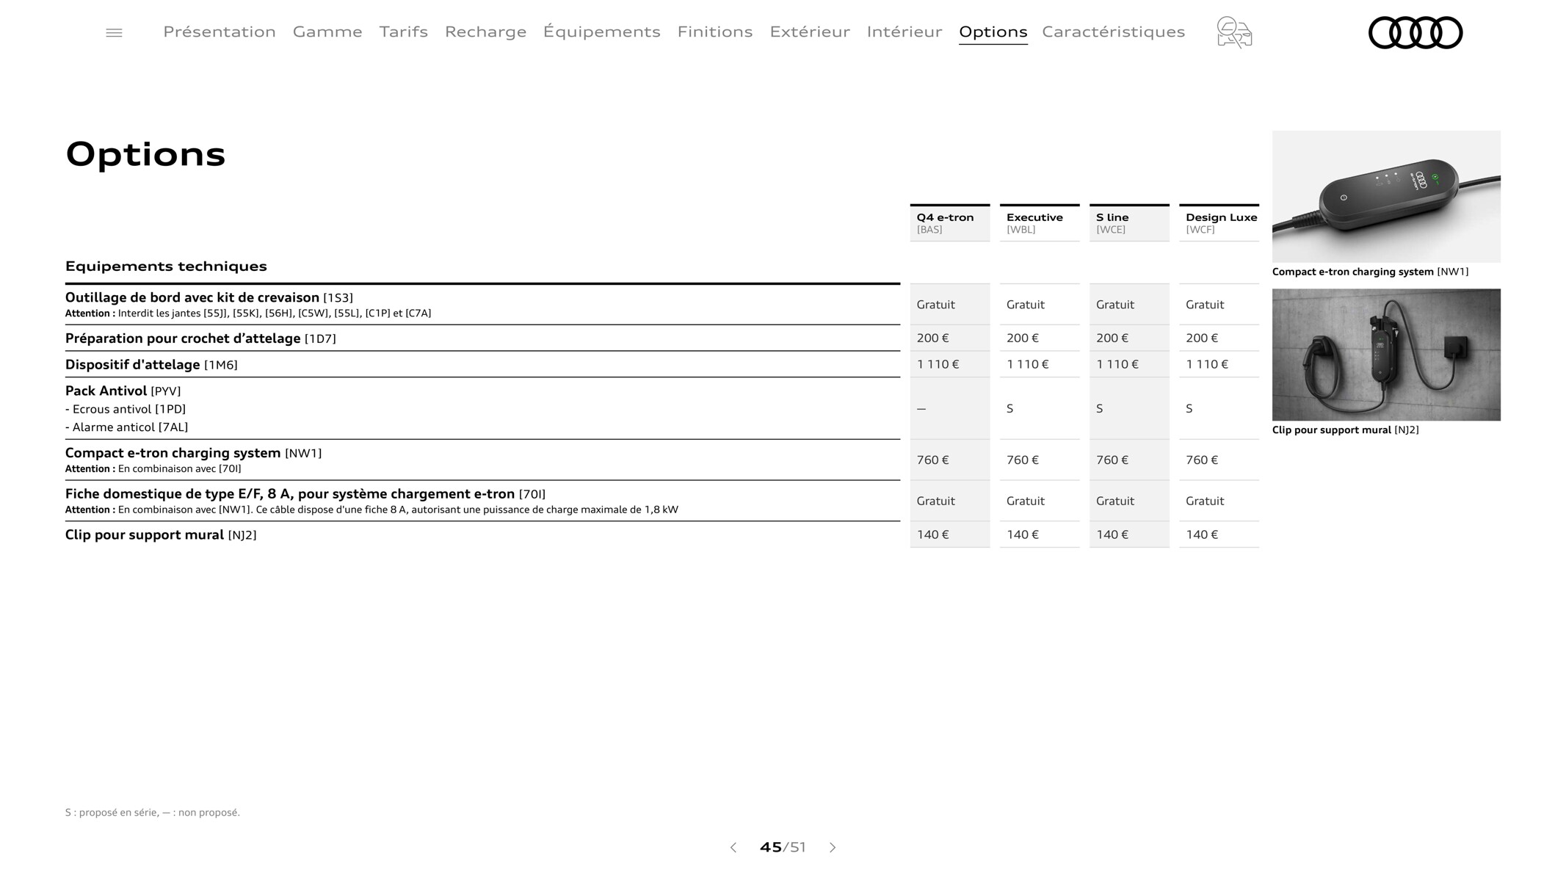Screen dimensions: 1566x881
Task: Open the Finitions tab
Action: [715, 32]
